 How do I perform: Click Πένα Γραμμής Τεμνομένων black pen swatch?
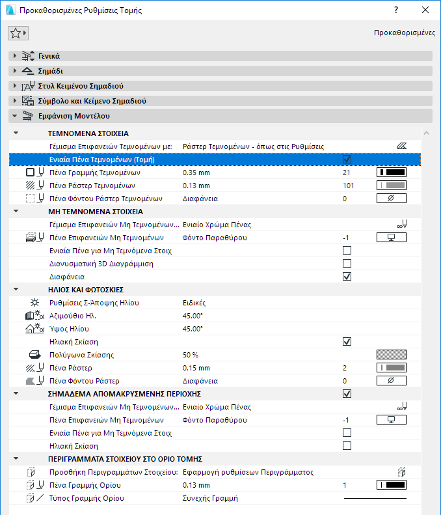(392, 172)
